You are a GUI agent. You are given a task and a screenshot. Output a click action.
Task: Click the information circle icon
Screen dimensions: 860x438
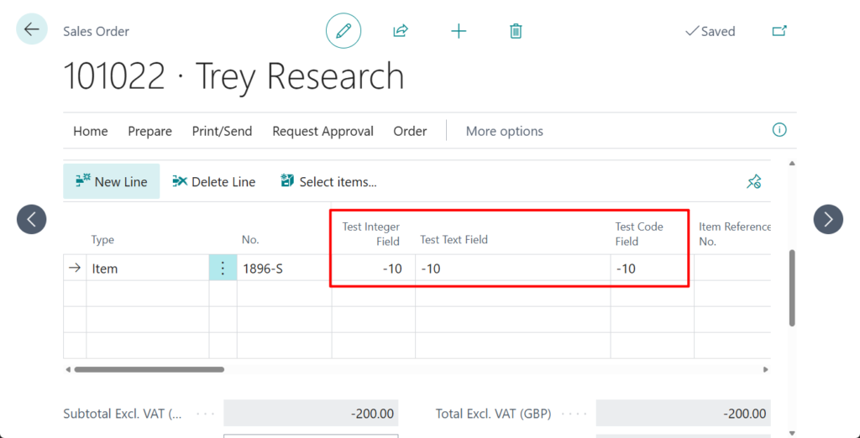(779, 130)
